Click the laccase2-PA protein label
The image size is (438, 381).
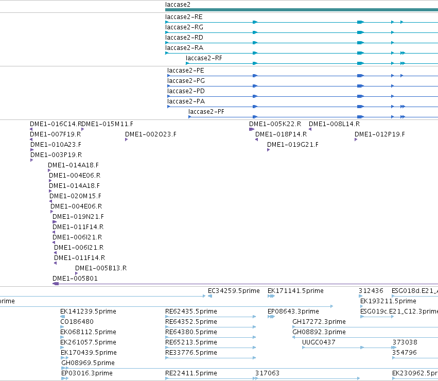(186, 101)
